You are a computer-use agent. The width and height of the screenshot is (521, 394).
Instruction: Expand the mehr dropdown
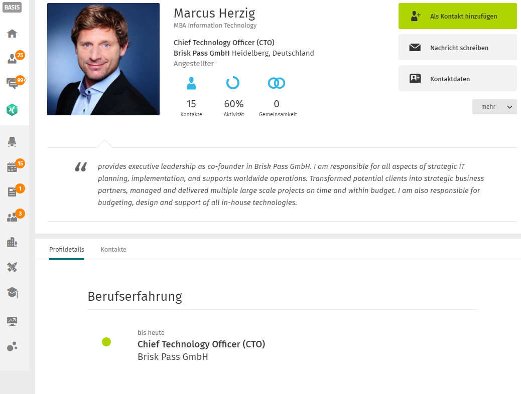(x=494, y=107)
